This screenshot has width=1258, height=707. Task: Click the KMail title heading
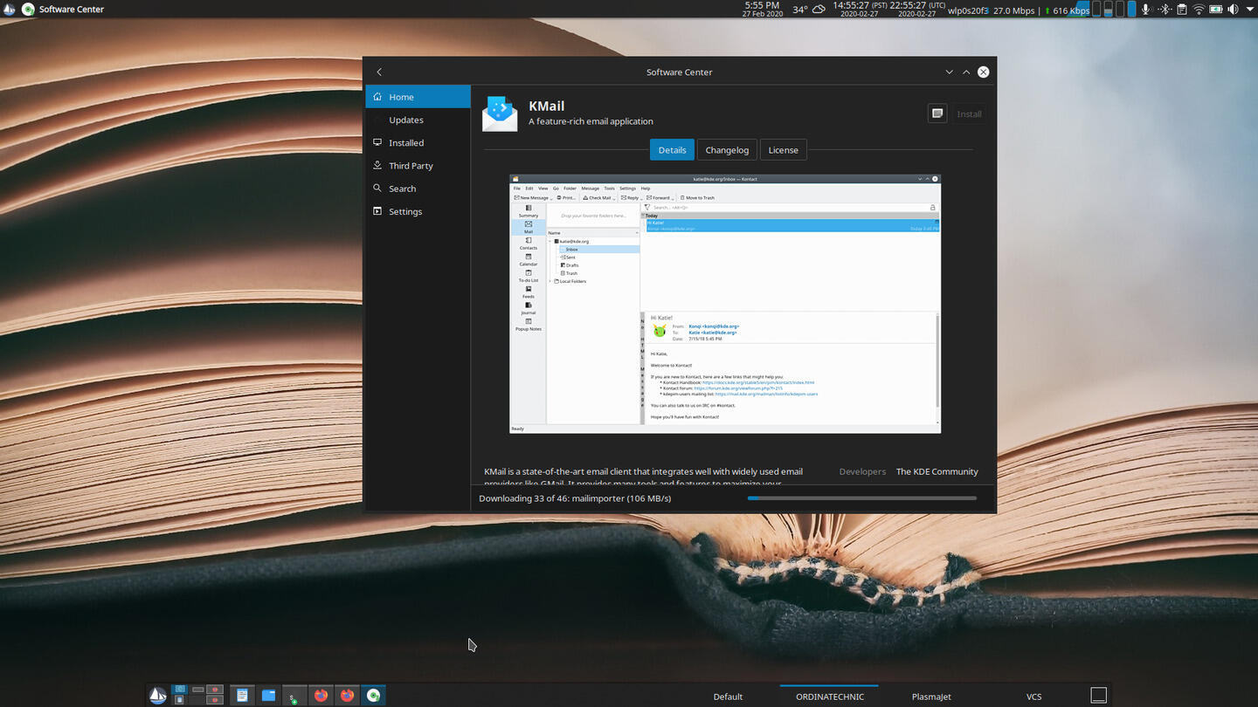pos(547,106)
